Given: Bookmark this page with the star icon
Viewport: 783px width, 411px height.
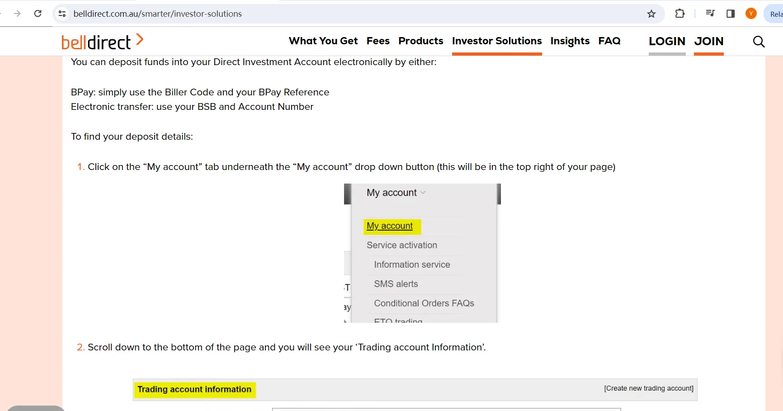Looking at the screenshot, I should [651, 14].
